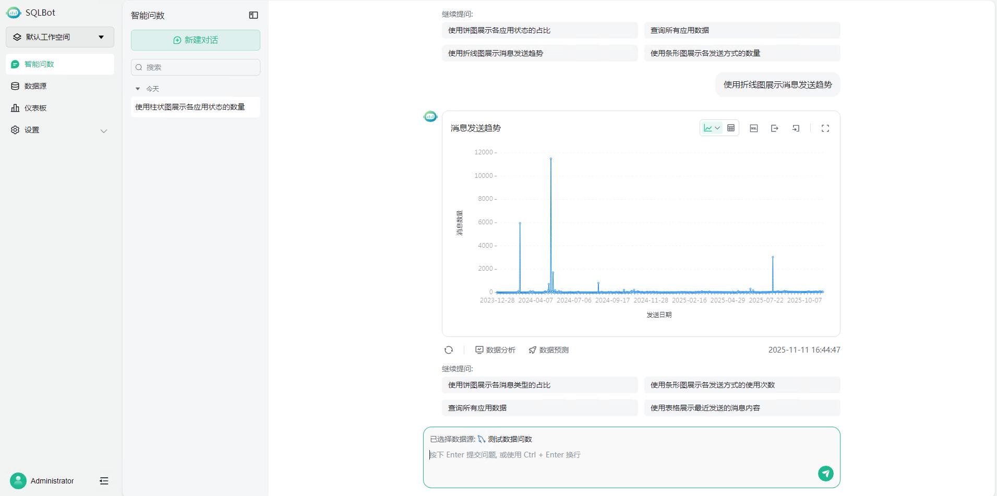Collapse the 今天 conversation group
The height and width of the screenshot is (496, 997).
click(x=138, y=89)
